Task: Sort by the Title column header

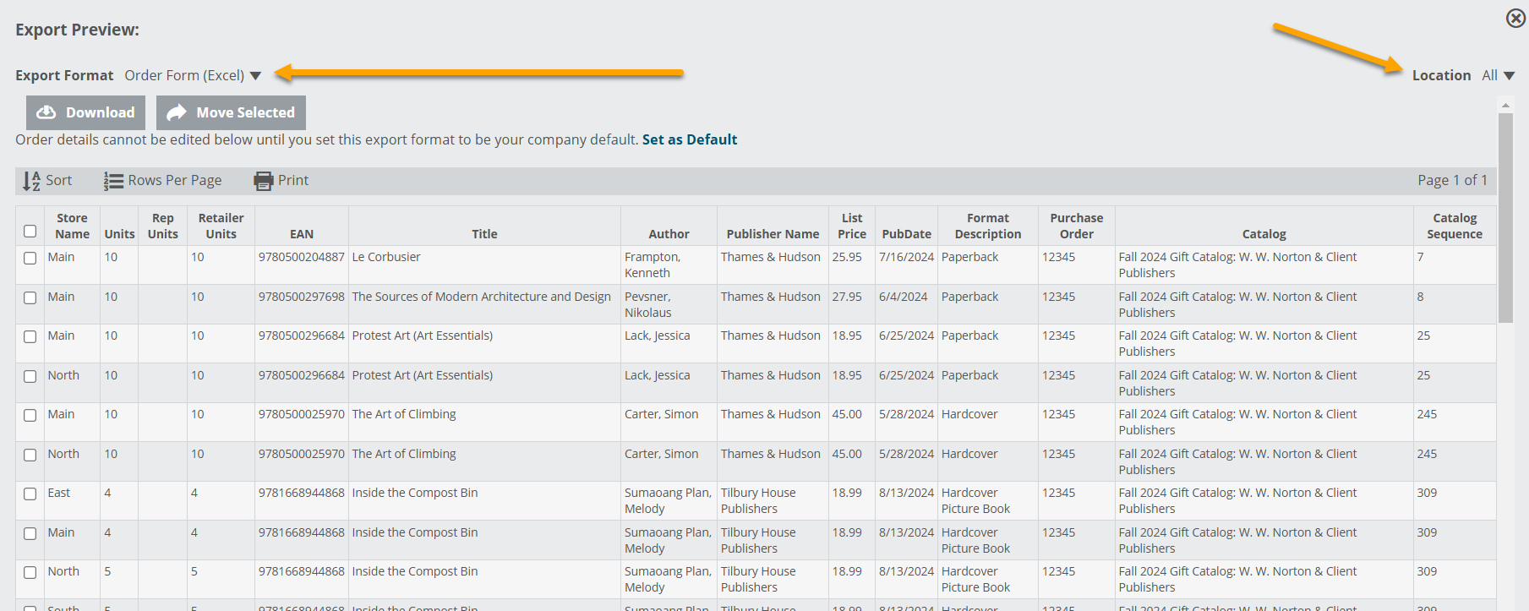Action: (x=484, y=234)
